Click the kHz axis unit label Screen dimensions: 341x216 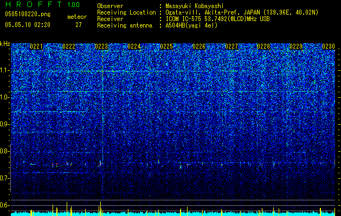click(x=5, y=44)
